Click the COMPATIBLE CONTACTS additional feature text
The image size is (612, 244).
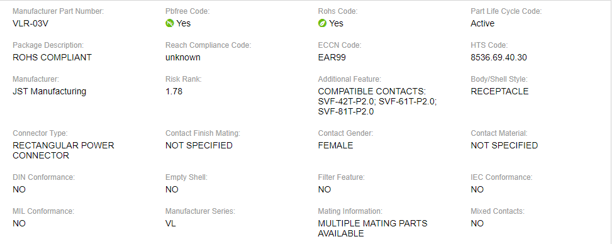pos(377,101)
